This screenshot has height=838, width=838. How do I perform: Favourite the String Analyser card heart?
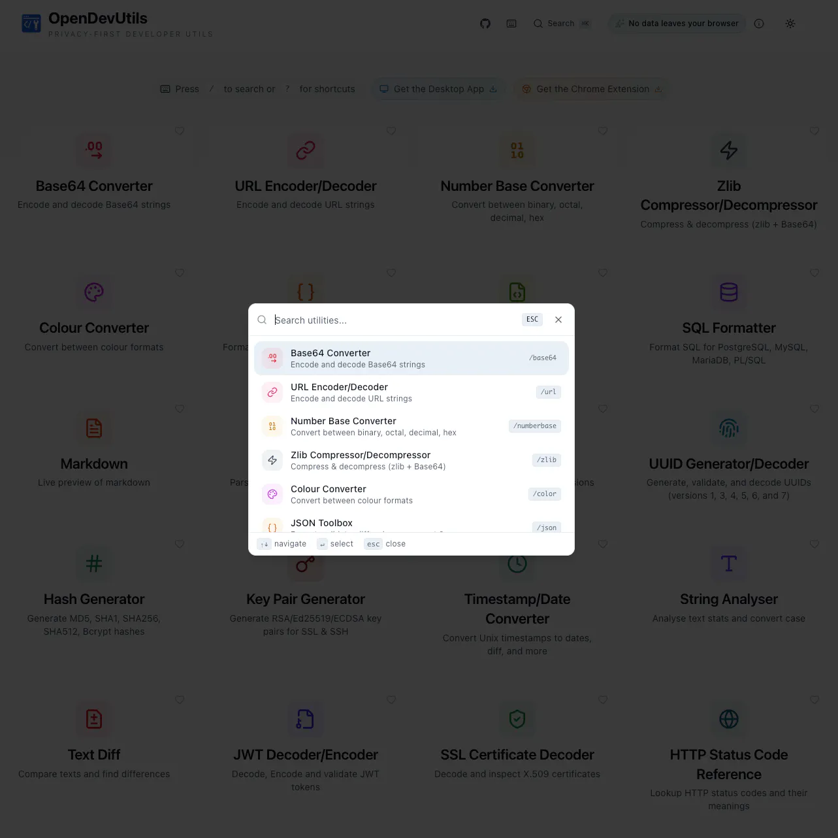coord(814,544)
